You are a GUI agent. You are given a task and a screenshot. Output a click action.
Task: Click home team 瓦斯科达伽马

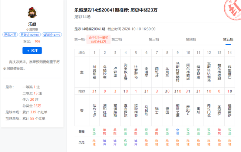(x=209, y=72)
